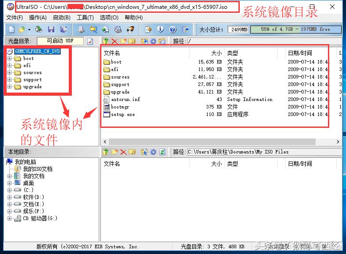Open the 选项(O) menu
346x254 pixels.
pyautogui.click(x=109, y=18)
